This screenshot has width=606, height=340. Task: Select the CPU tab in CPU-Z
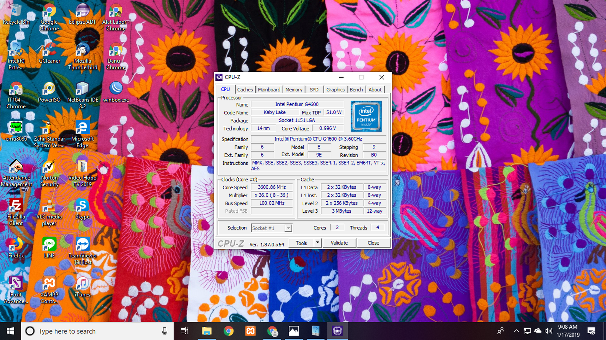coord(225,89)
